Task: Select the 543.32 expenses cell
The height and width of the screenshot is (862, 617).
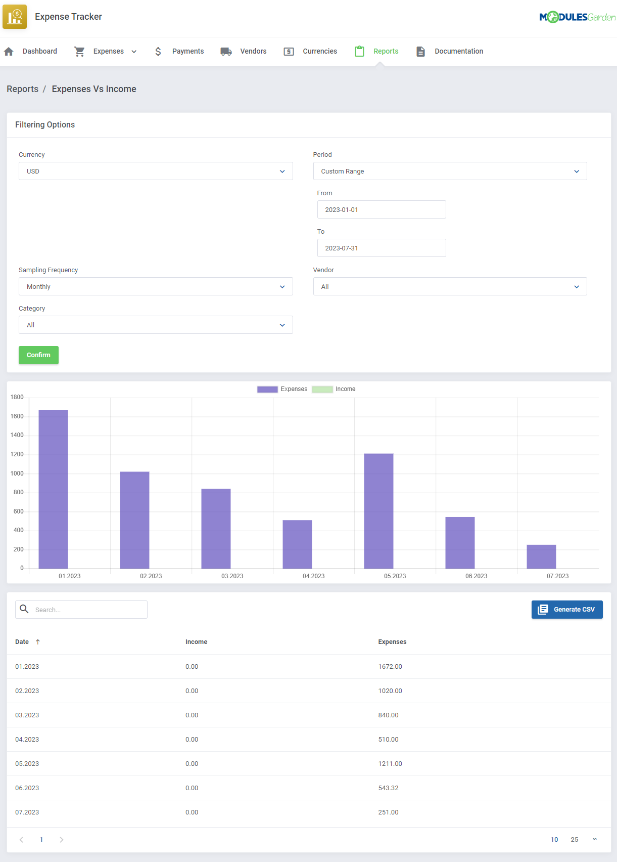Action: click(389, 788)
